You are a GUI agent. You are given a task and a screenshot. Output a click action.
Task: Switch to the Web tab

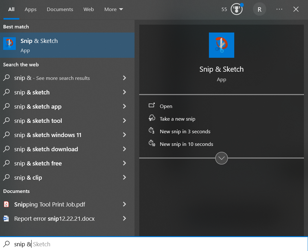click(x=89, y=9)
